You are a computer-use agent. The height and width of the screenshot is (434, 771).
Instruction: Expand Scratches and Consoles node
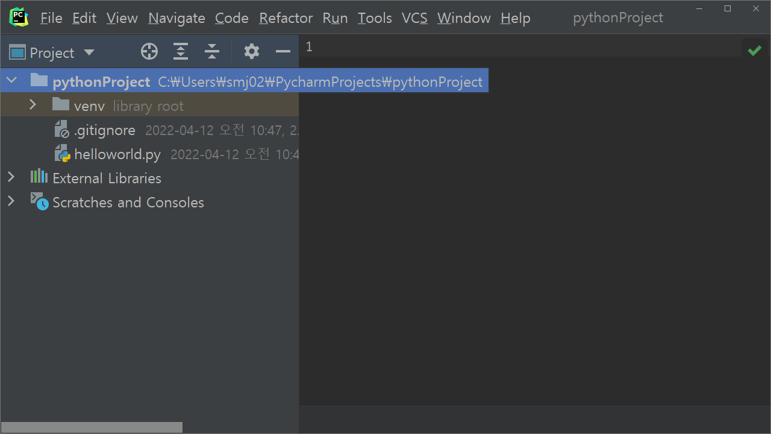click(x=10, y=201)
